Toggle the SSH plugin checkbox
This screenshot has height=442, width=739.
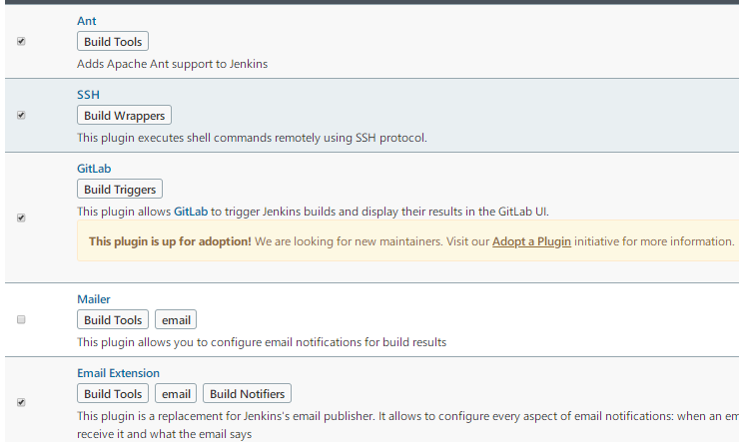21,115
